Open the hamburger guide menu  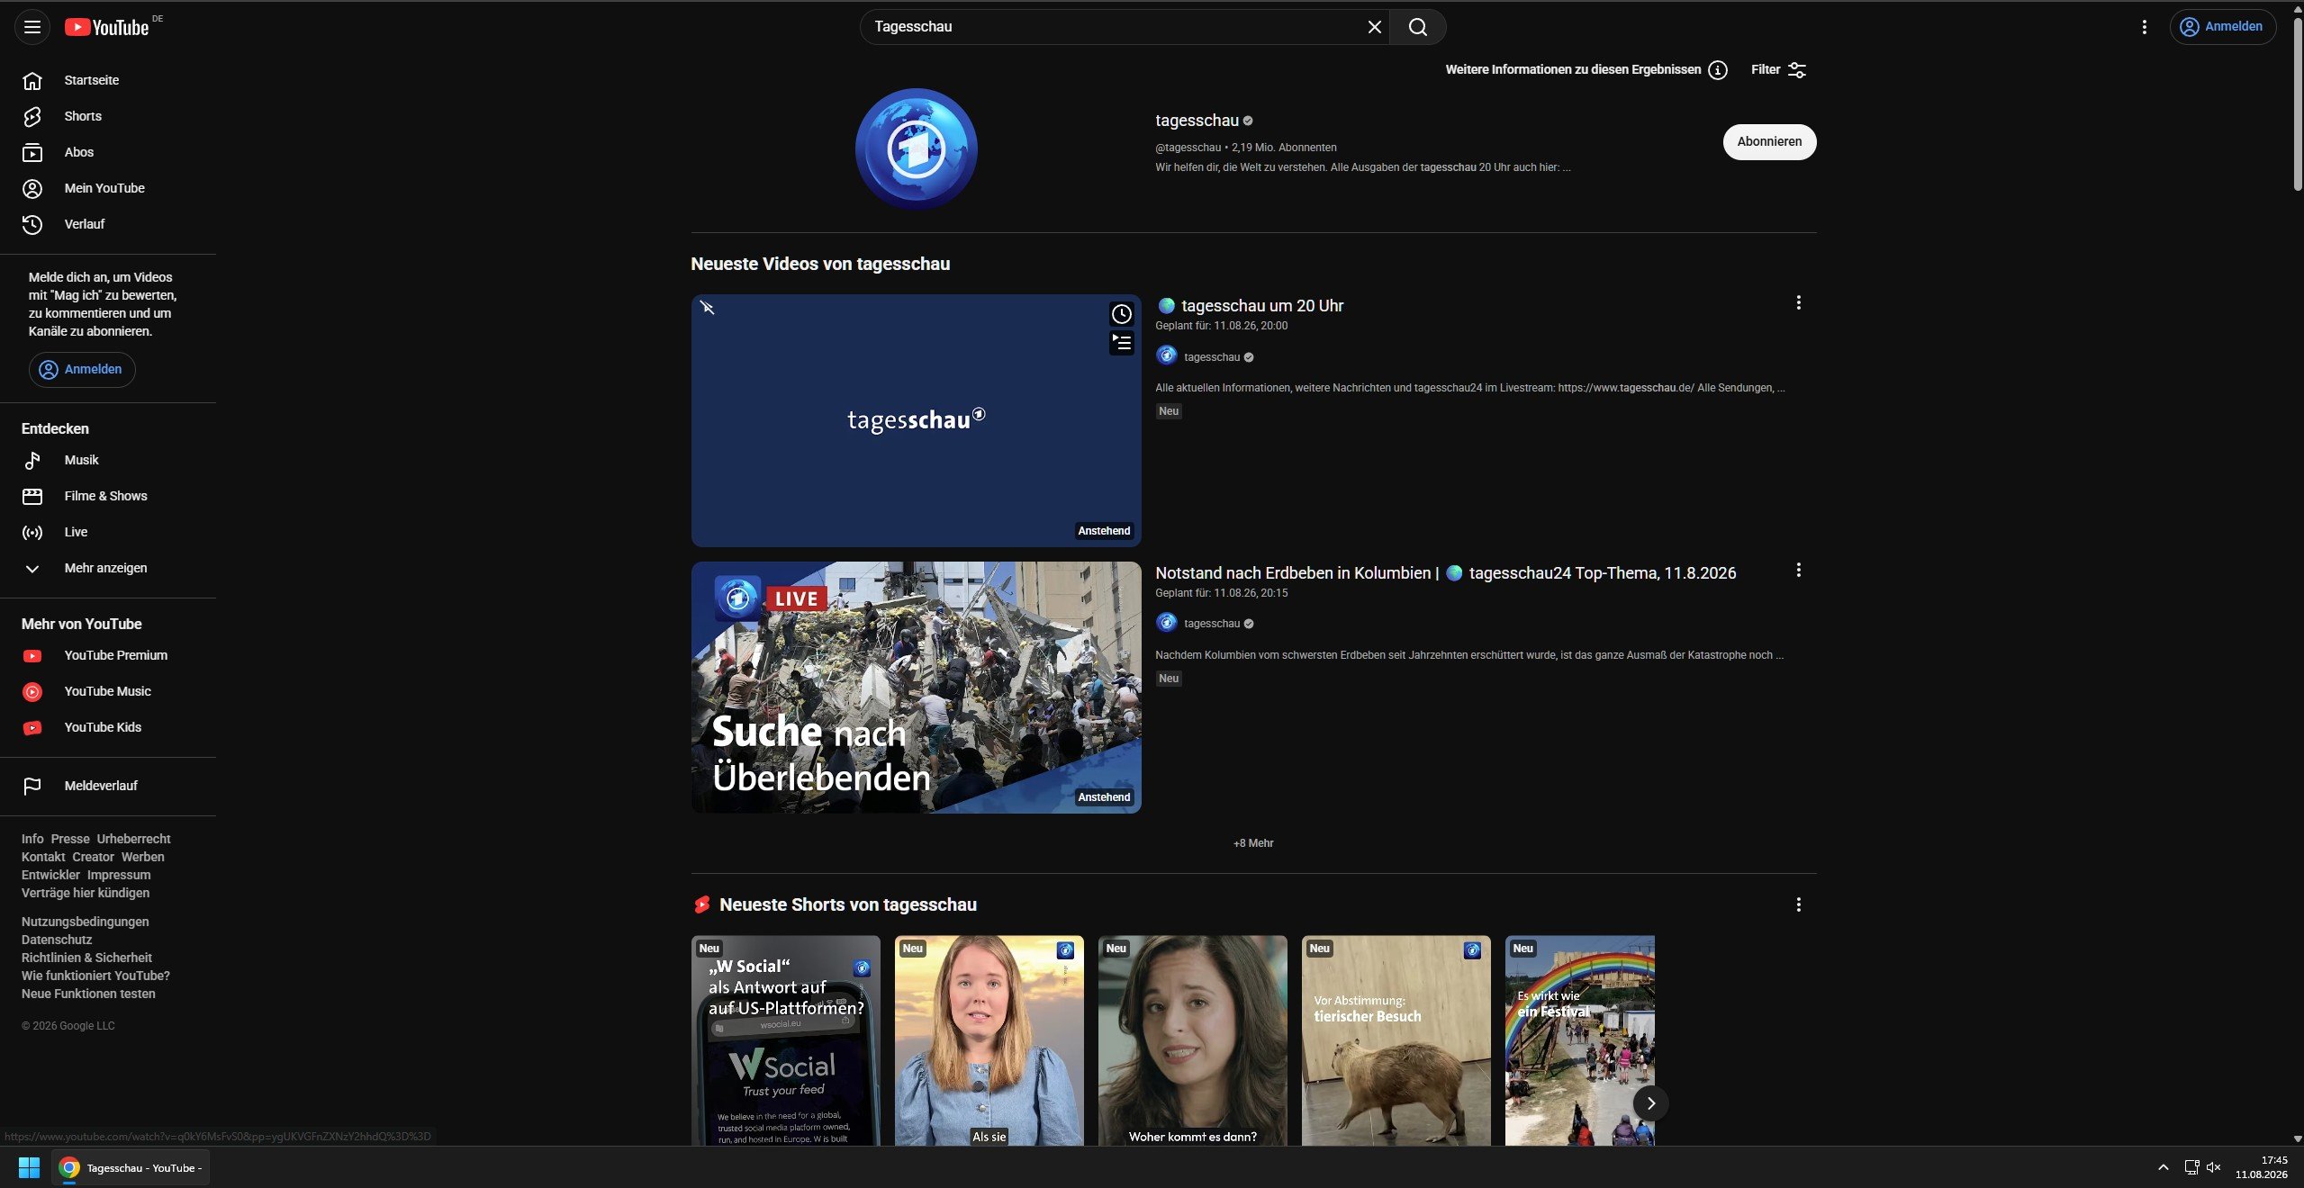(32, 27)
